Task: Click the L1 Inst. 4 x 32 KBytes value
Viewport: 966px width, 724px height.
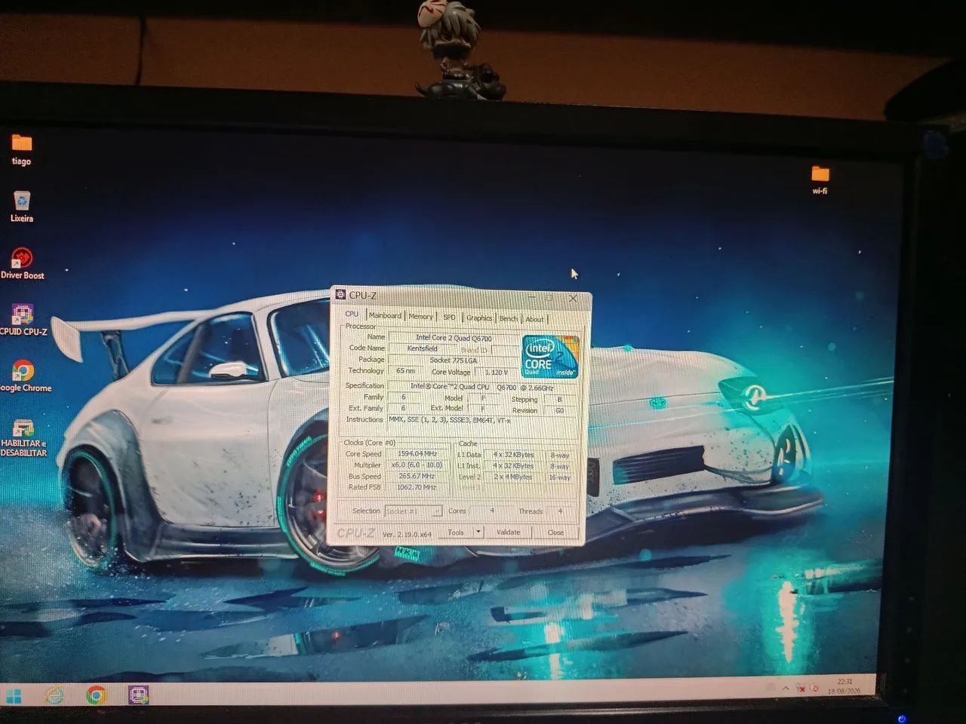Action: (x=513, y=465)
